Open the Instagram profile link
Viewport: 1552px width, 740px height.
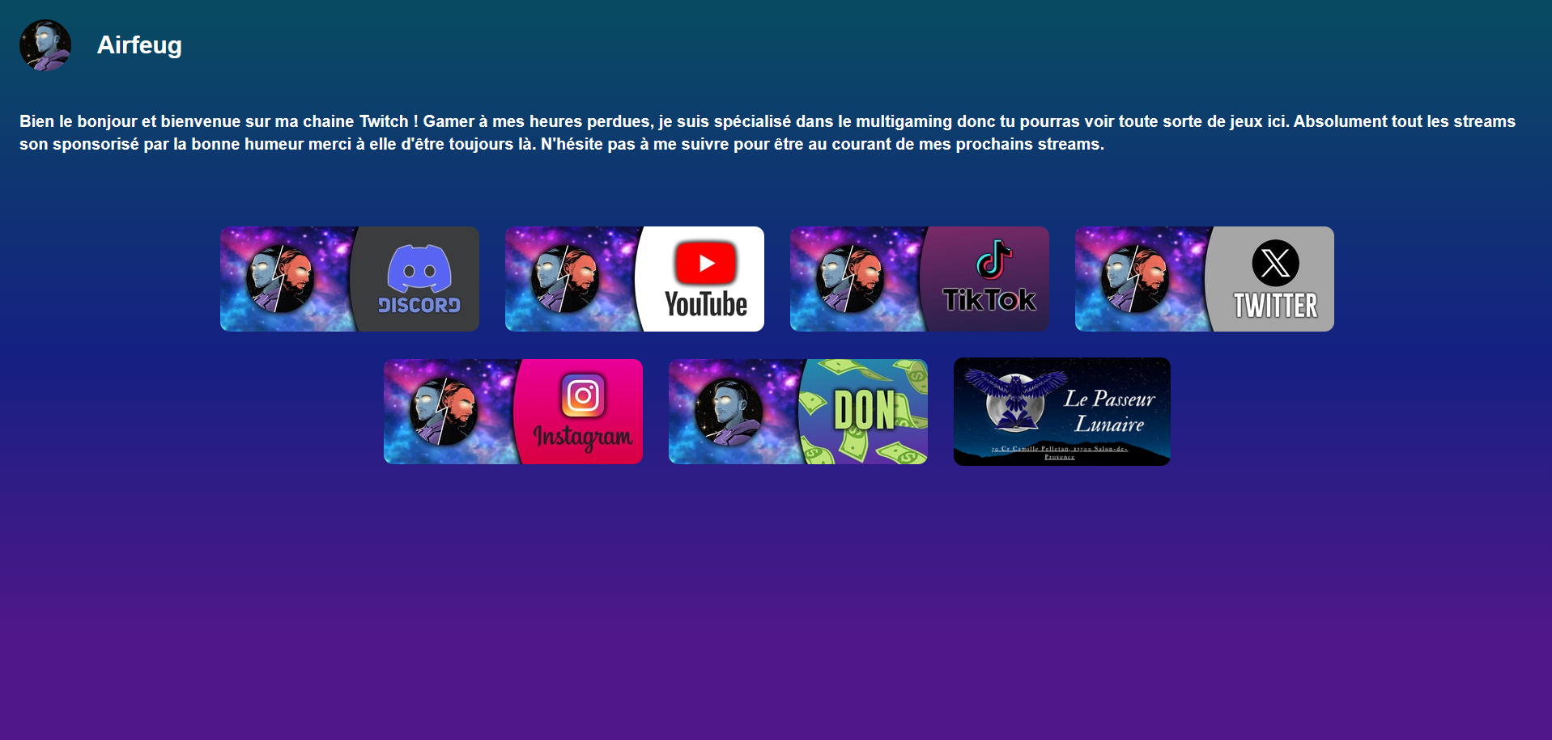(512, 411)
